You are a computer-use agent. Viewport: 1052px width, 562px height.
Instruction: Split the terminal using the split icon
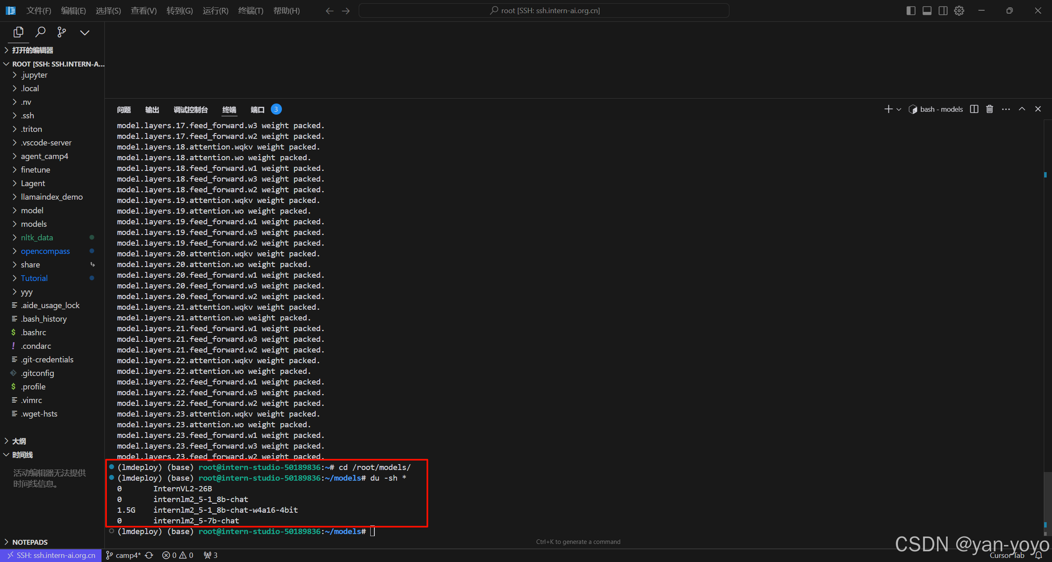click(x=974, y=109)
